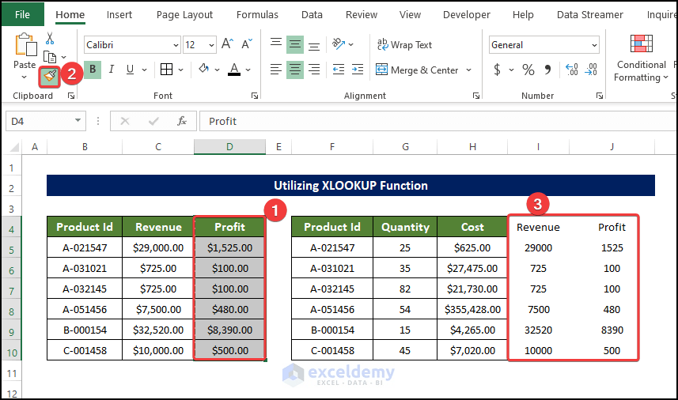Switch to the View tab
678x400 pixels.
point(410,15)
